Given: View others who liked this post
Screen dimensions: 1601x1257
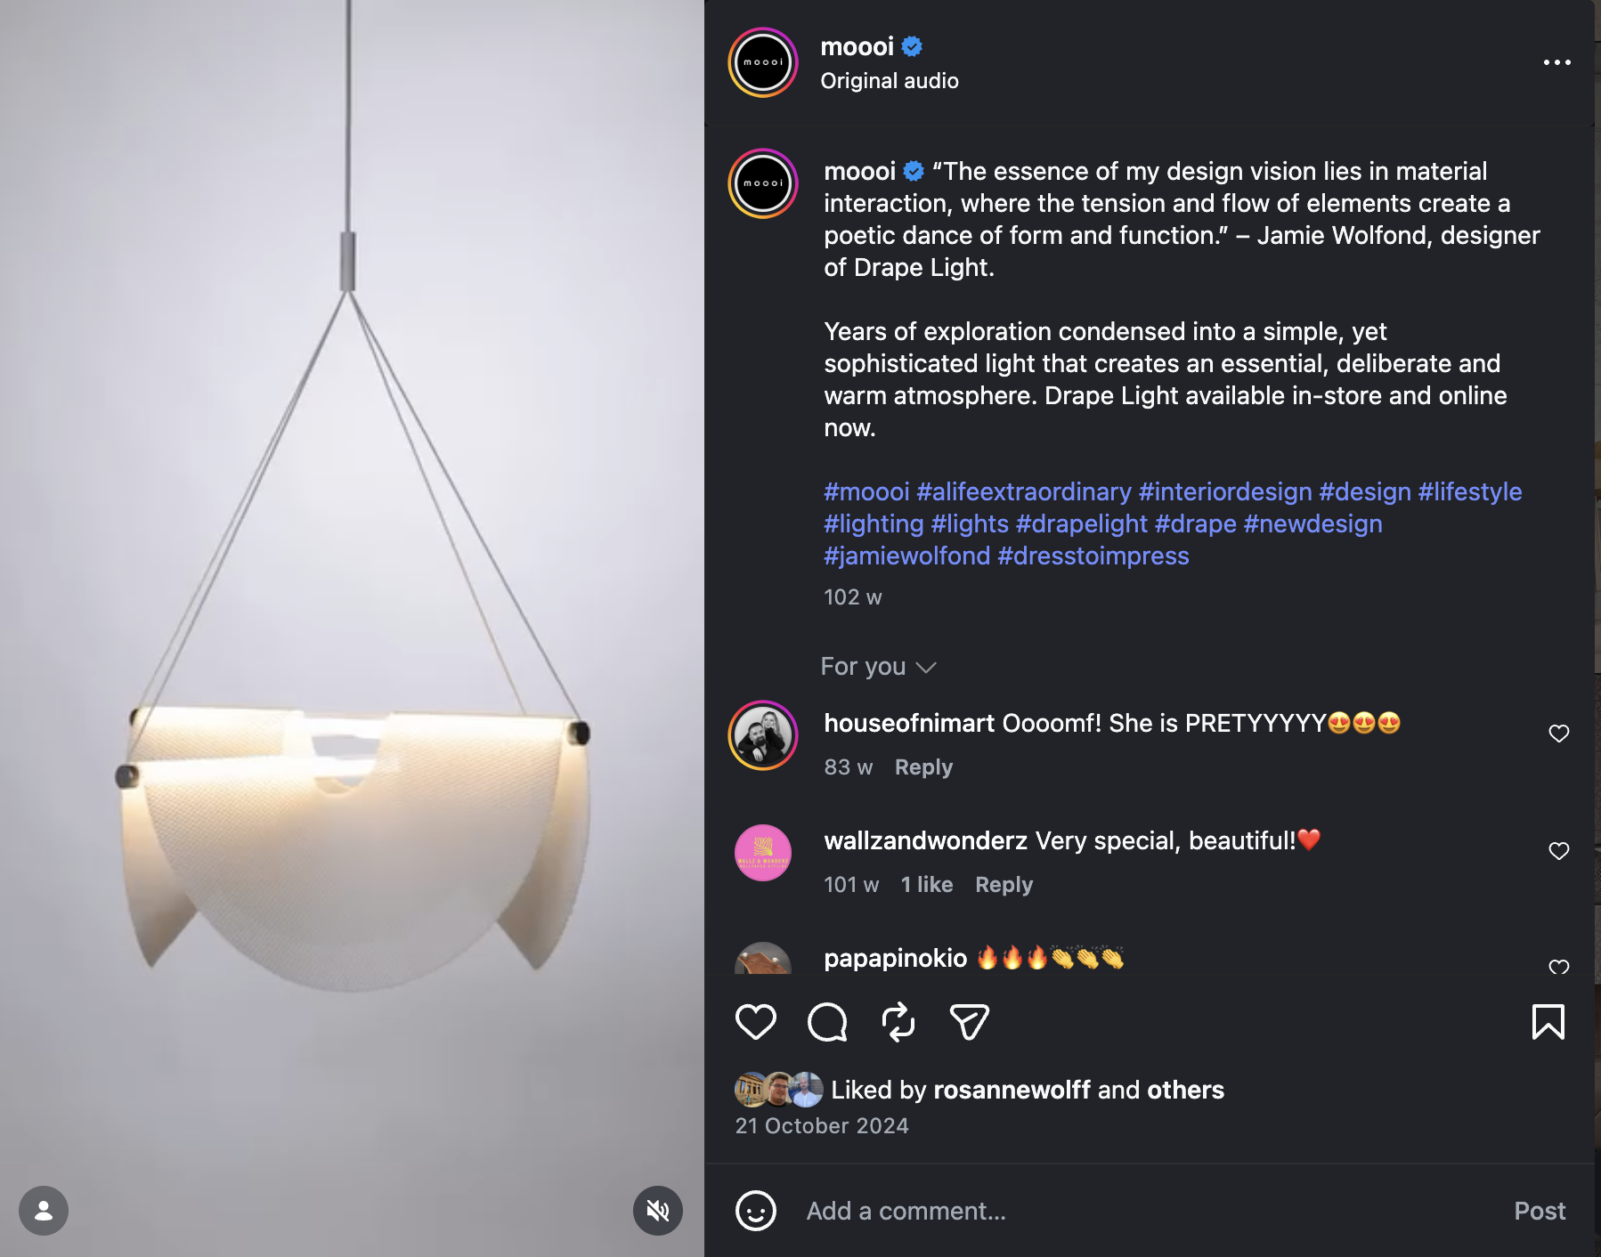Looking at the screenshot, I should (x=1185, y=1090).
